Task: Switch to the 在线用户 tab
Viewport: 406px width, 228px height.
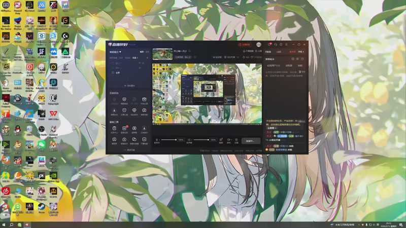Action: coord(274,66)
